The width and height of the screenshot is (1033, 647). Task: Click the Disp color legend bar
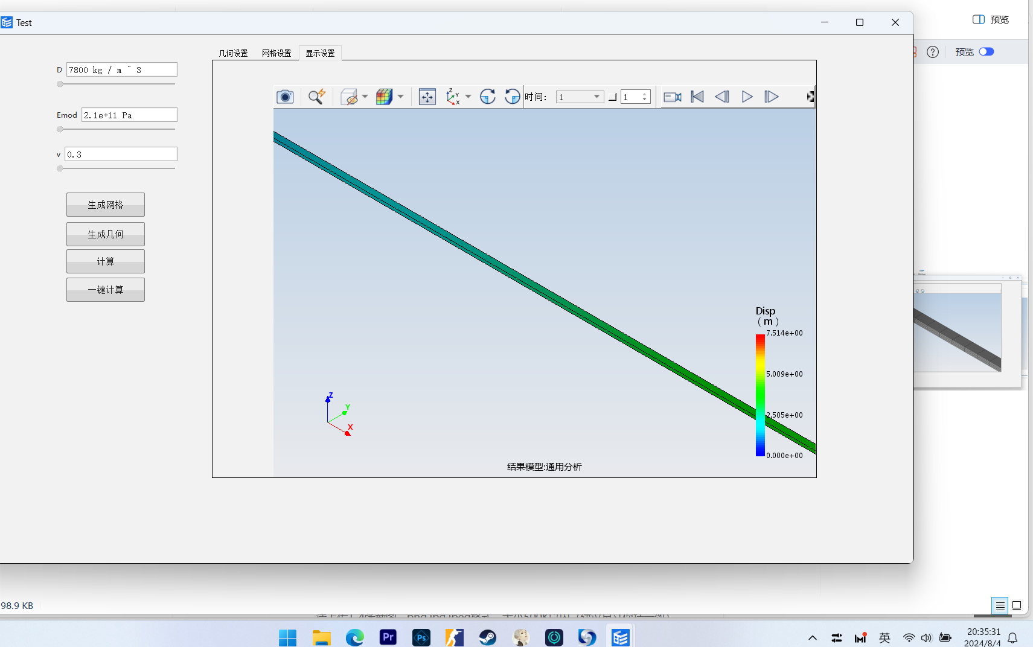point(760,395)
